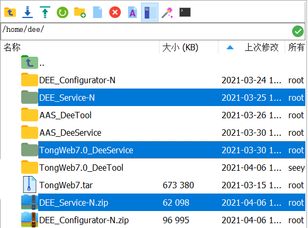Viewport: 308px width, 228px height.
Task: Delete selection using the red X icon
Action: [x=115, y=12]
